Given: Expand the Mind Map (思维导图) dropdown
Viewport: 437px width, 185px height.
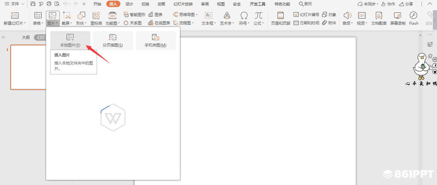Looking at the screenshot, I should pos(197,15).
